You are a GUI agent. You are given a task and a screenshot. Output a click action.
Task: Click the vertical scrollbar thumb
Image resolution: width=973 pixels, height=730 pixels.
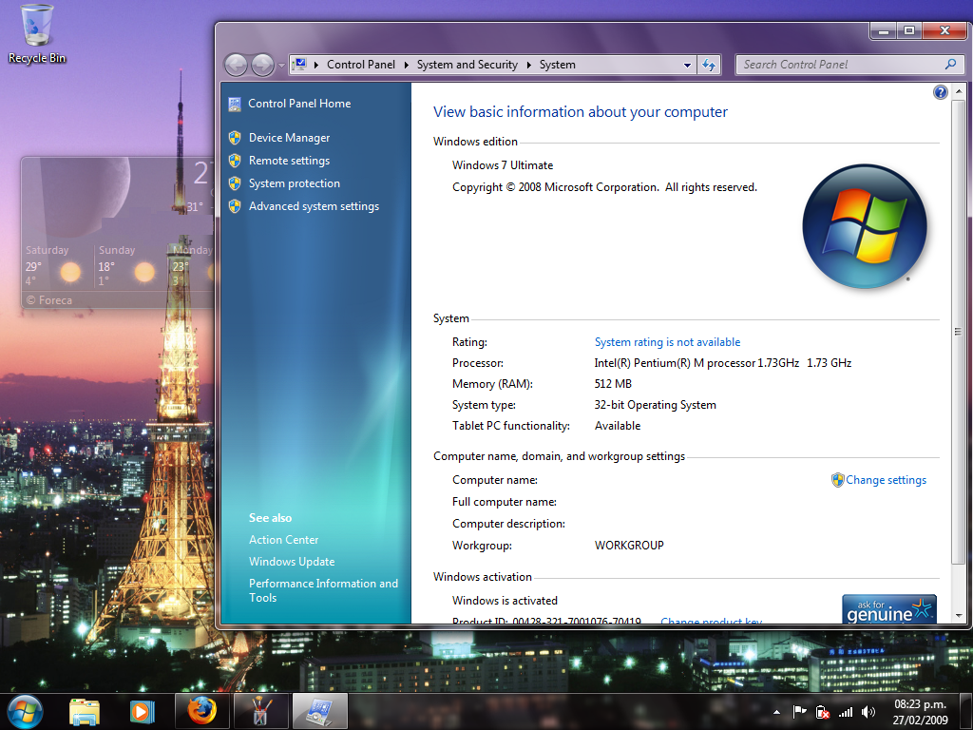pyautogui.click(x=959, y=332)
